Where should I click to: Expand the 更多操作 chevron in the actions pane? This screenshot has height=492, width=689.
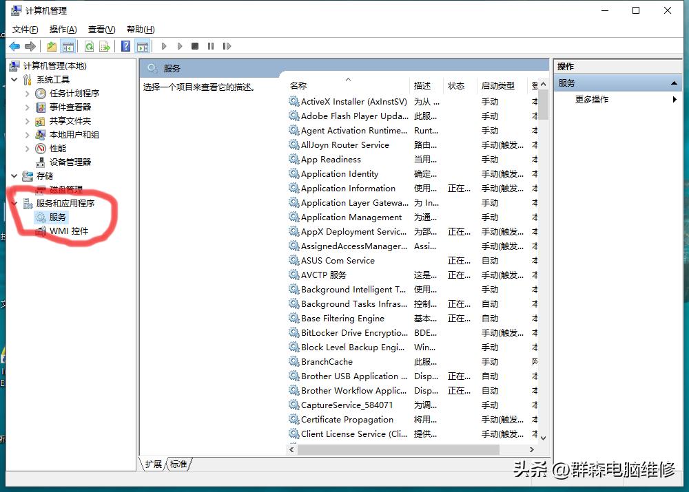click(675, 98)
